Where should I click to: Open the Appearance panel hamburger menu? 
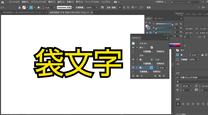pos(167,38)
